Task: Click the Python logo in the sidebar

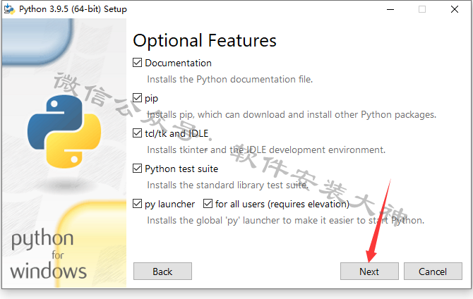Action: 64,132
